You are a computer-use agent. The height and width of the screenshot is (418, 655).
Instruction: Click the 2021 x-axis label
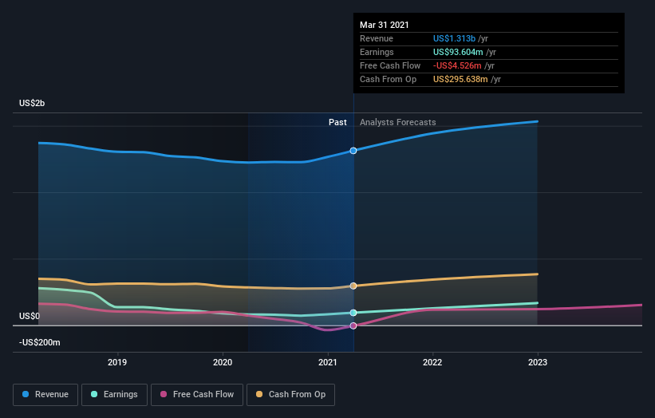click(327, 362)
